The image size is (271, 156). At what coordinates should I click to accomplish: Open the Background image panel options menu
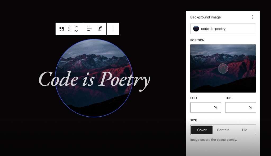pyautogui.click(x=253, y=17)
